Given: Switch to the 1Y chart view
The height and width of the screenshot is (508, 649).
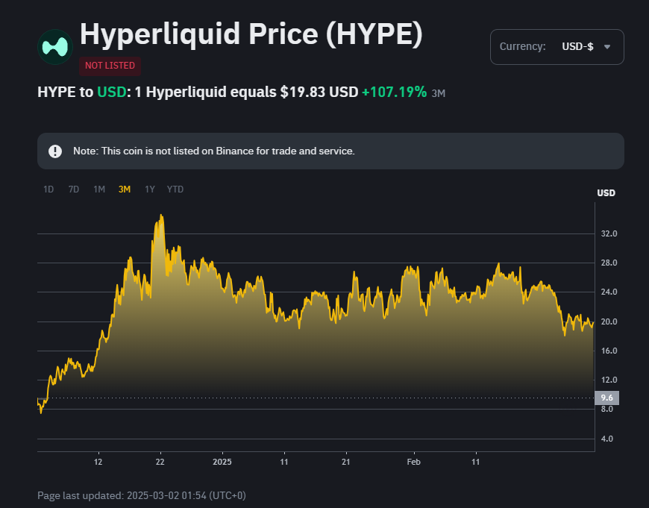Looking at the screenshot, I should click(149, 189).
